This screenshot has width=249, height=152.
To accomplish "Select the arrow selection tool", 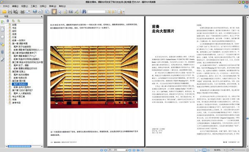I will click(x=60, y=12).
